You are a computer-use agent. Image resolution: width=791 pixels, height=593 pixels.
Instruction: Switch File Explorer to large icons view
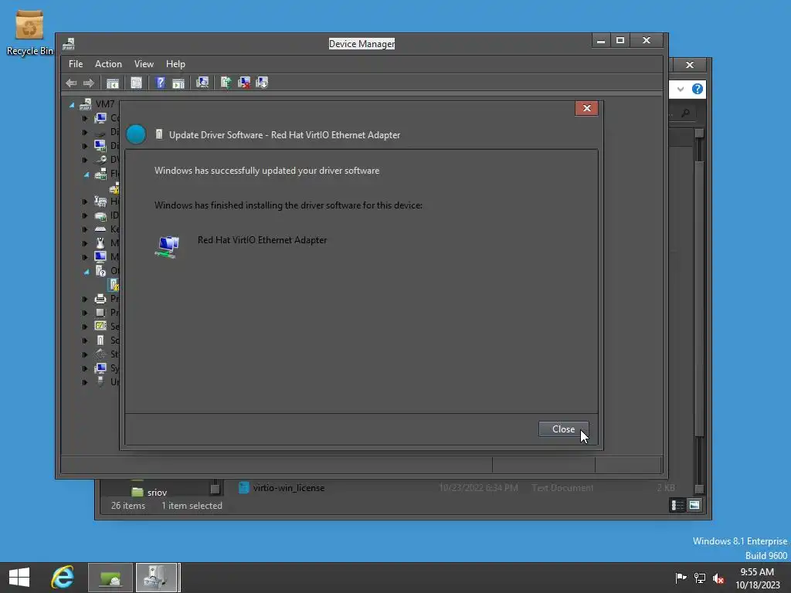click(694, 505)
